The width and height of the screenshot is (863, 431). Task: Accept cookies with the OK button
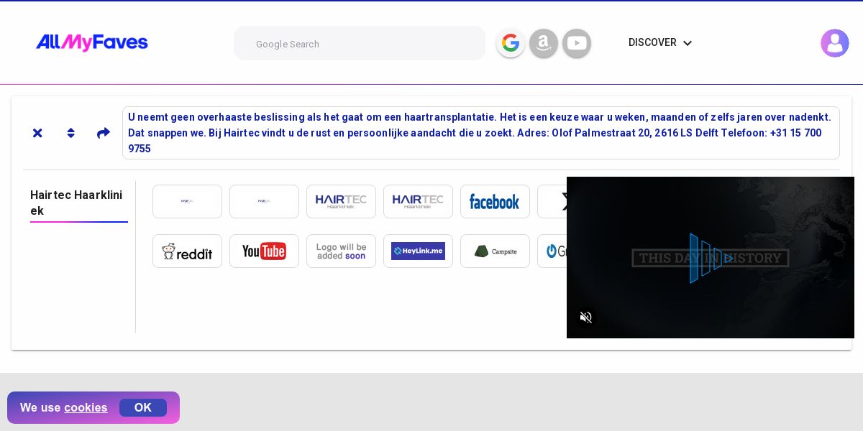[x=143, y=407]
